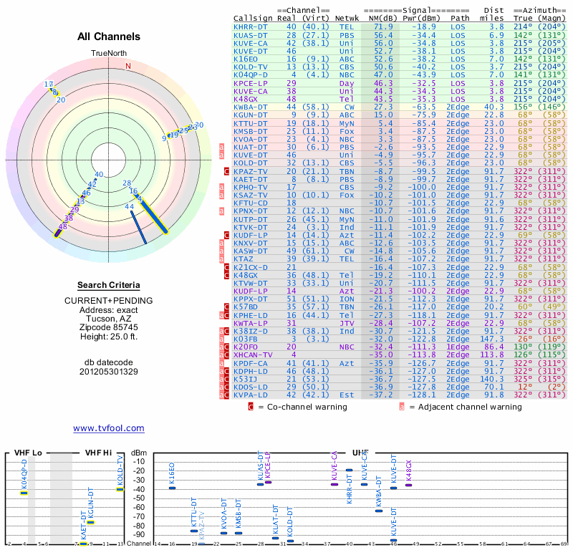Click channel 40 label on radar plot
This screenshot has width=573, height=550.
99,175
